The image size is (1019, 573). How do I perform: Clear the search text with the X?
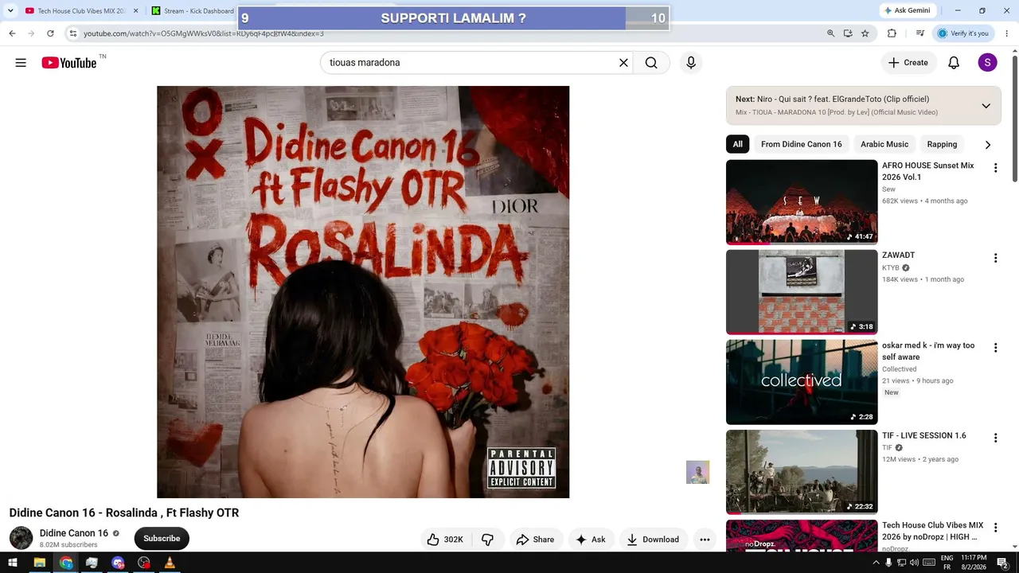pyautogui.click(x=623, y=63)
